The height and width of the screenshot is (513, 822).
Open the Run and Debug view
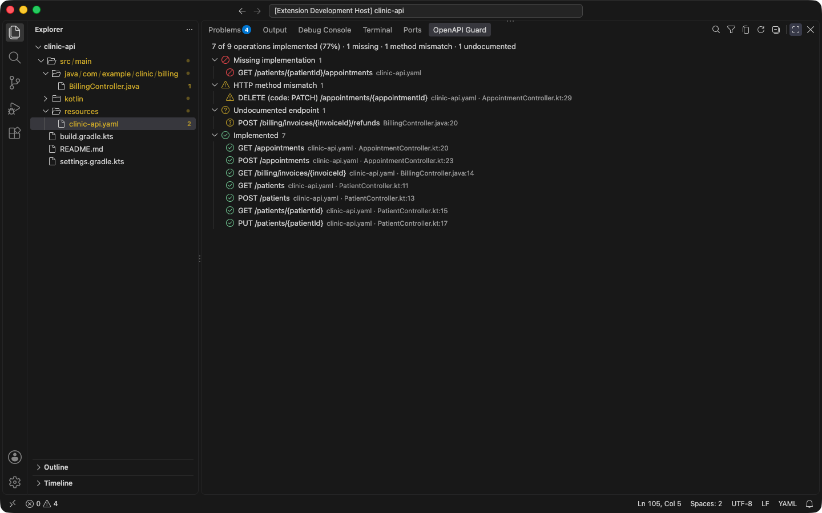pos(15,108)
